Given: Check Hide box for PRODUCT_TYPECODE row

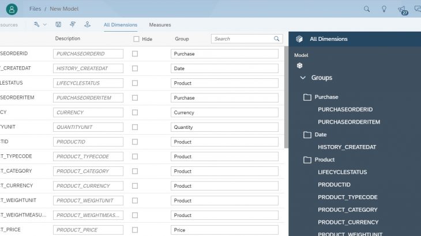Looking at the screenshot, I should tap(135, 157).
